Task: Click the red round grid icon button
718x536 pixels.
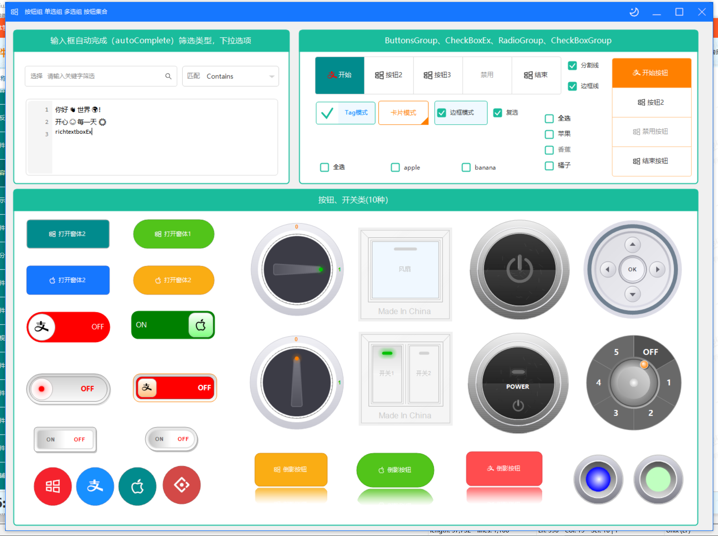Action: point(53,486)
